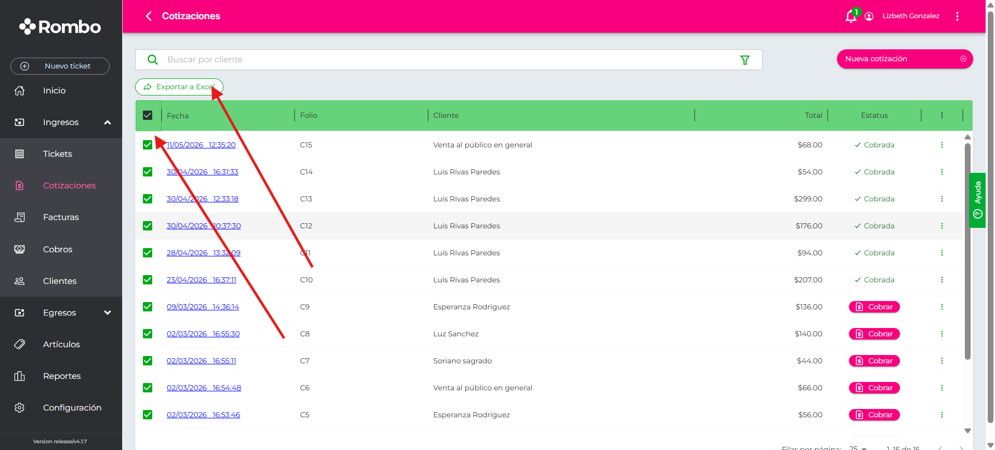This screenshot has height=450, width=995.
Task: Open the header three-dot menu
Action: [x=957, y=16]
